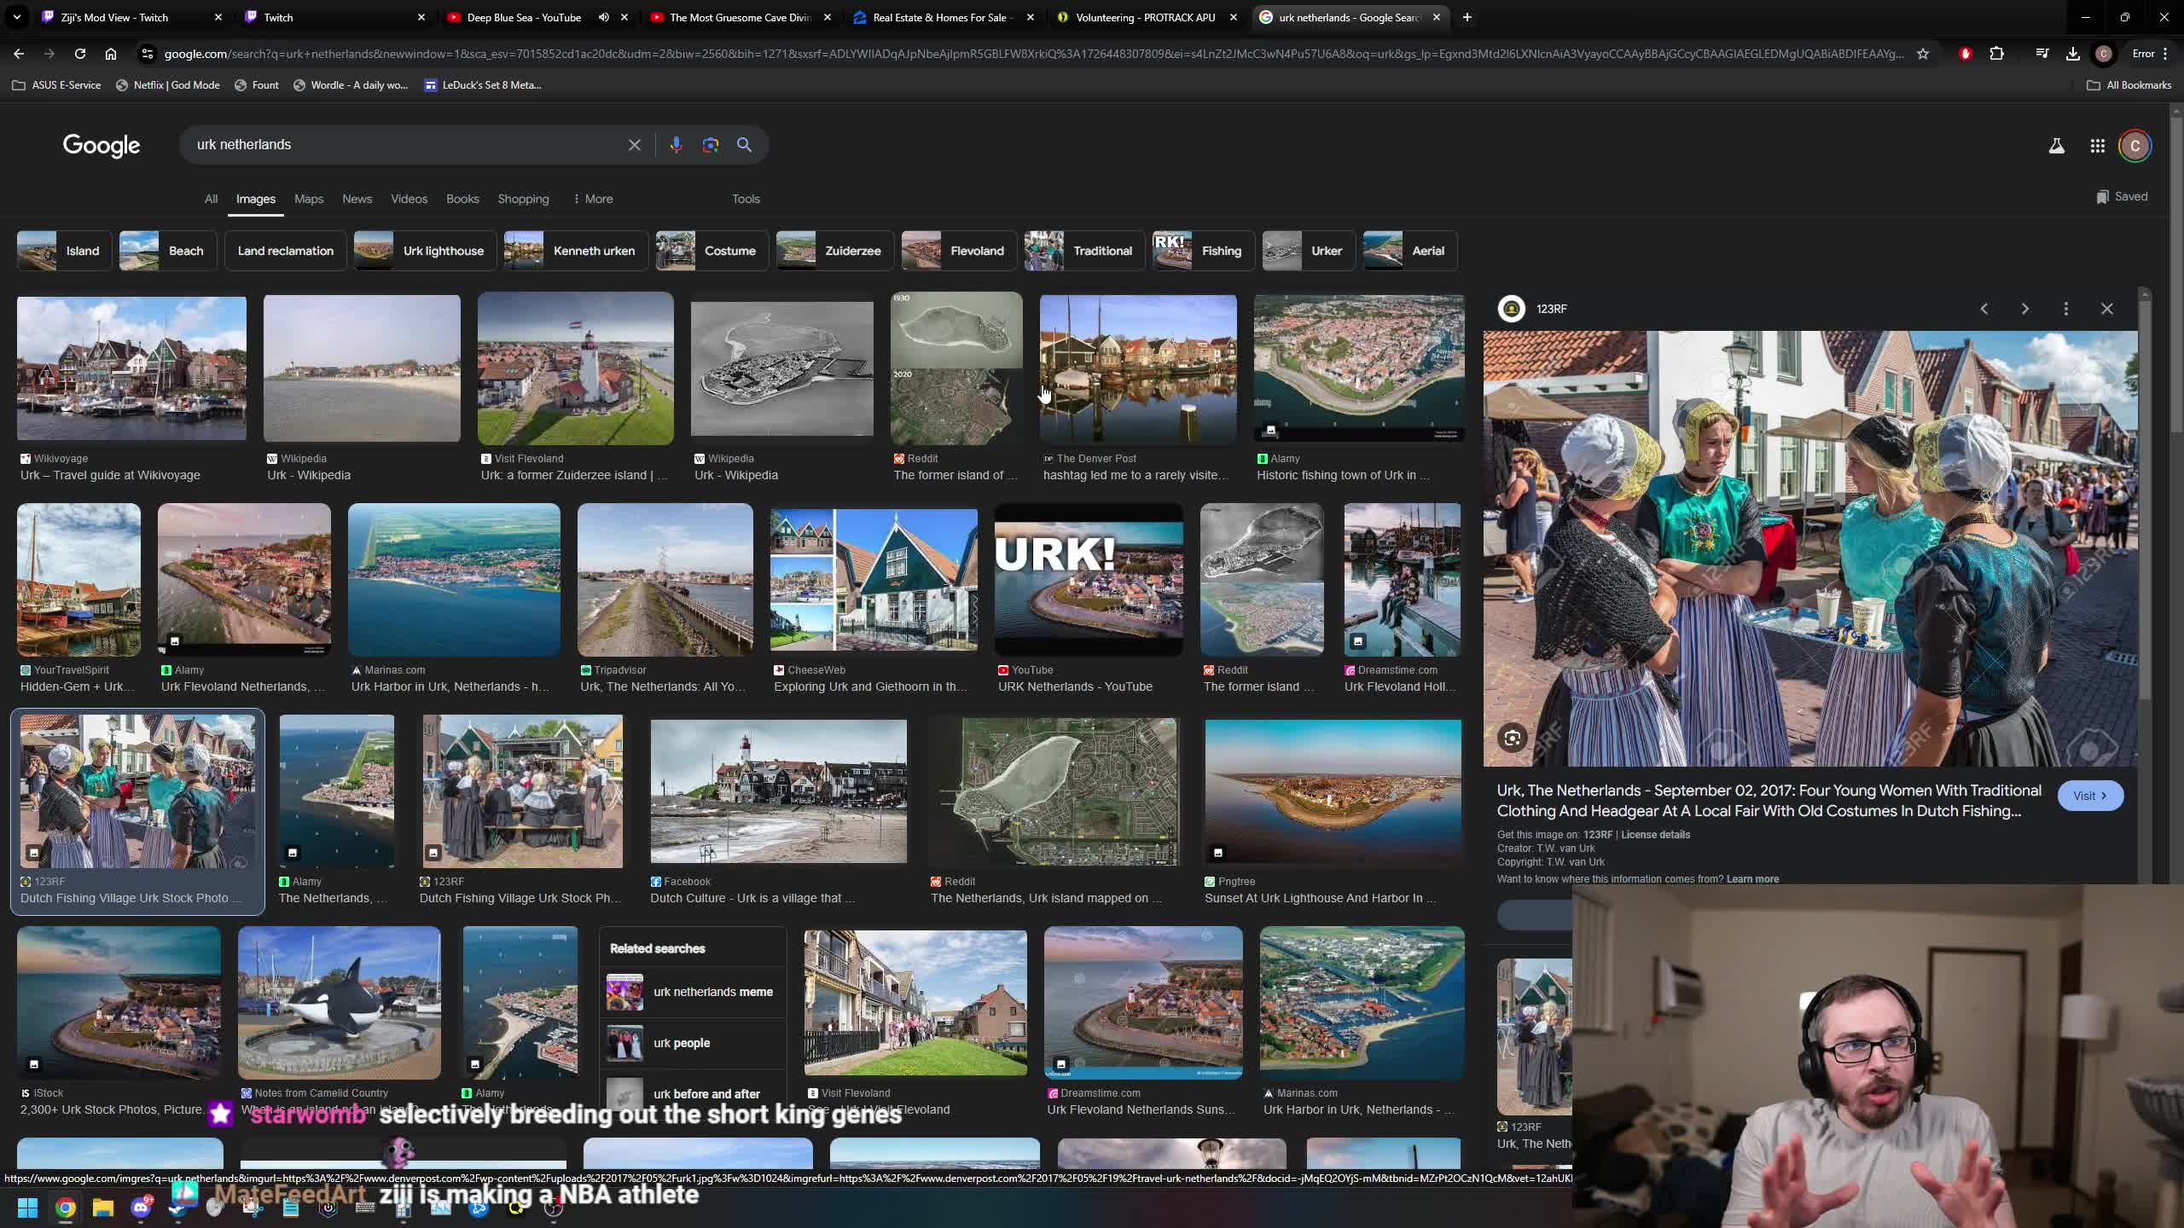Open the Tools options

pos(746,199)
